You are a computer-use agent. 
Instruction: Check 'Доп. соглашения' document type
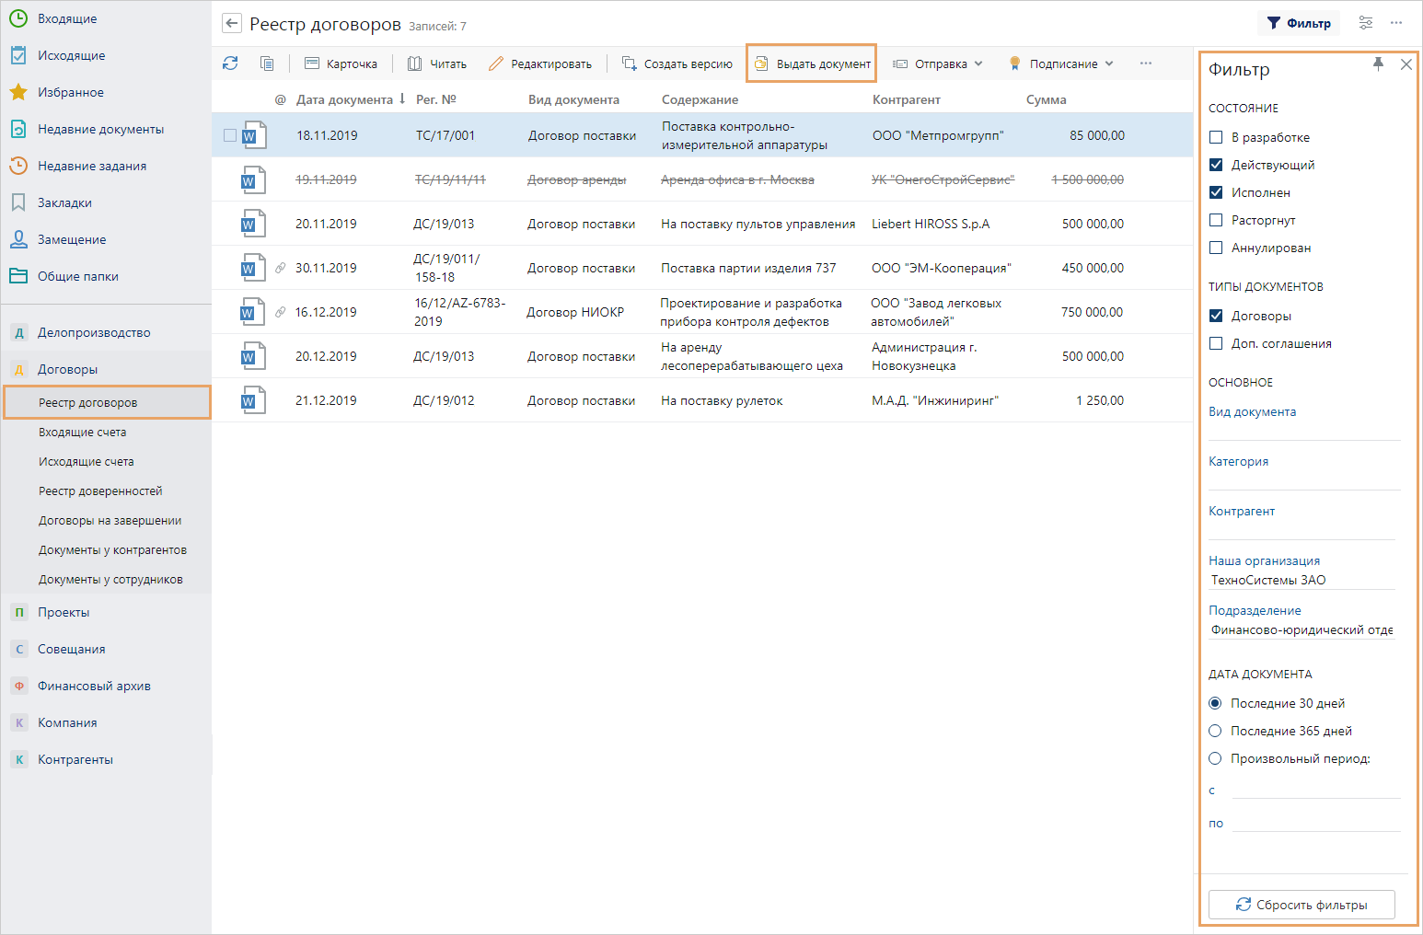(x=1216, y=343)
